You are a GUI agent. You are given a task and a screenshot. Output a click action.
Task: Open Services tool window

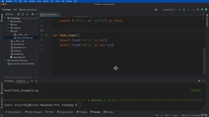tap(108, 112)
